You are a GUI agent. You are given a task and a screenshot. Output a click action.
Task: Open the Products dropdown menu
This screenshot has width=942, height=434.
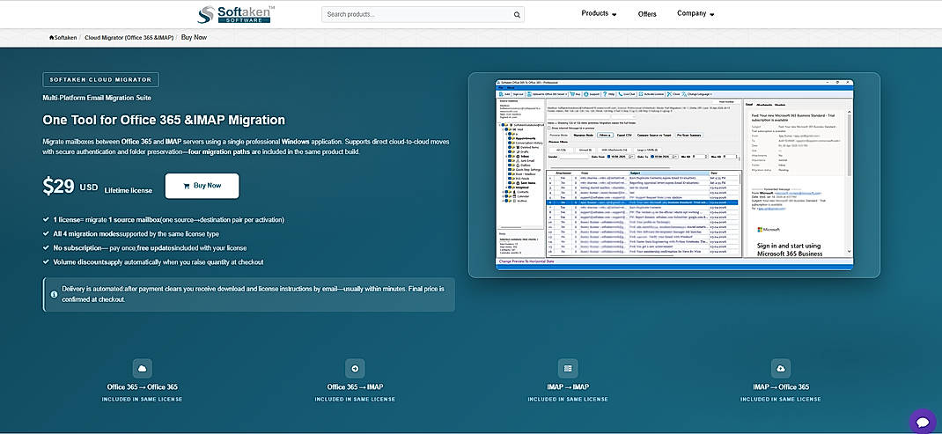pos(599,14)
